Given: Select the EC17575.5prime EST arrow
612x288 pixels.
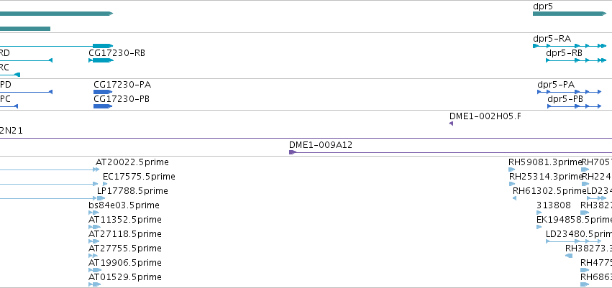Looking at the screenshot, I should pyautogui.click(x=104, y=184).
